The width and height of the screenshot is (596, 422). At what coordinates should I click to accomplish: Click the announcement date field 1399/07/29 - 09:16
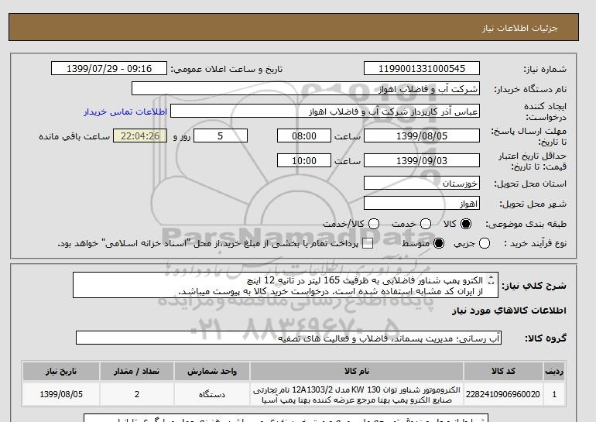(109, 68)
